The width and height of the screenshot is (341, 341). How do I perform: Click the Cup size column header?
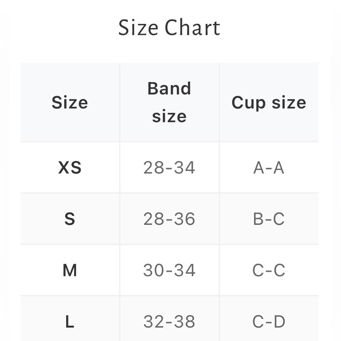pos(269,103)
